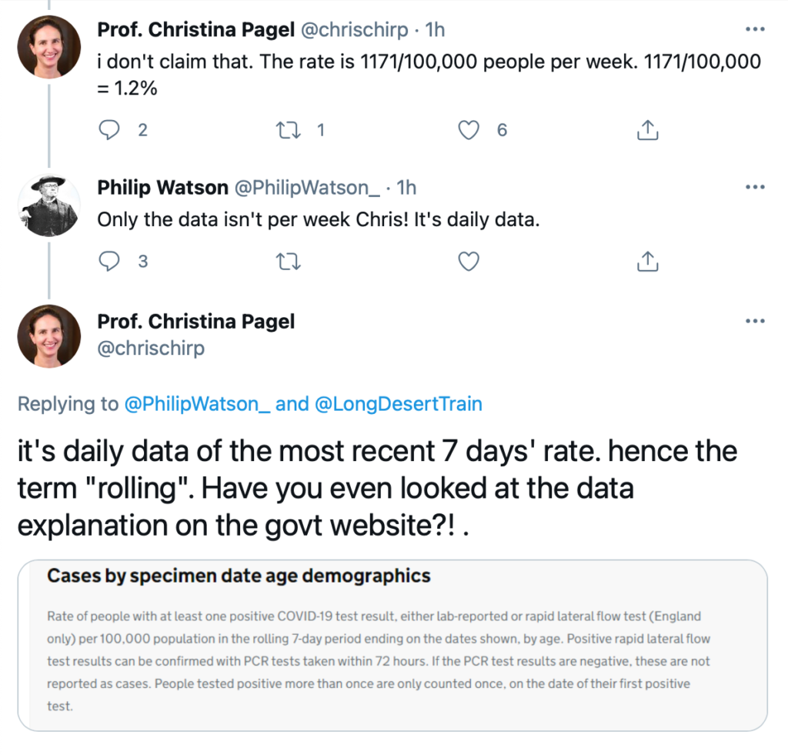The width and height of the screenshot is (788, 755).
Task: Open Philip Watson's profile picture
Action: pos(48,205)
